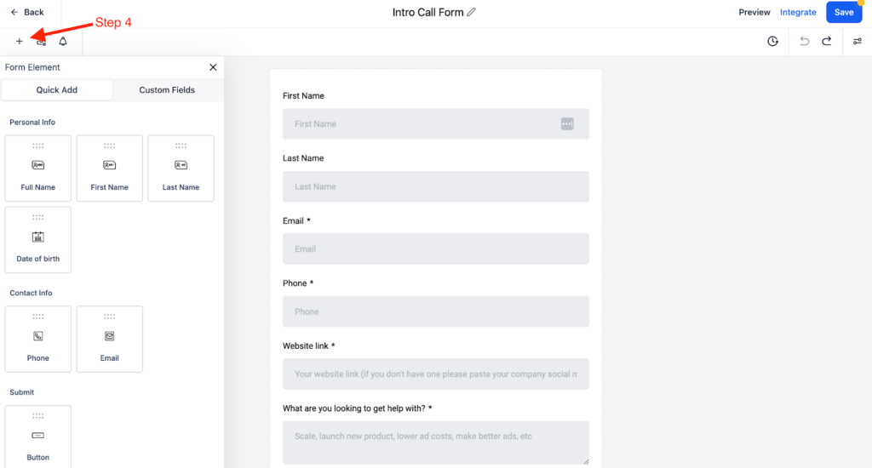This screenshot has width=872, height=468.
Task: Switch to Custom Fields tab
Action: click(167, 90)
